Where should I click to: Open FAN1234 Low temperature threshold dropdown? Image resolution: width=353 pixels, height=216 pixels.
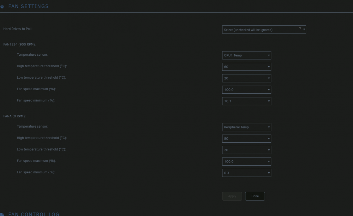[246, 78]
